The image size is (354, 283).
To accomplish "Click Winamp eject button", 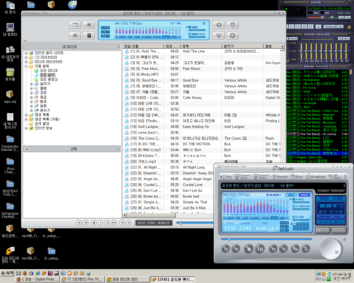I will (x=318, y=27).
